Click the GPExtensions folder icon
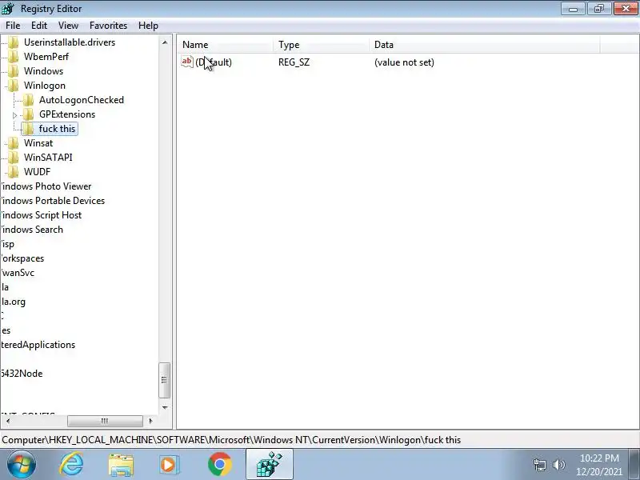The image size is (640, 480). coord(28,114)
